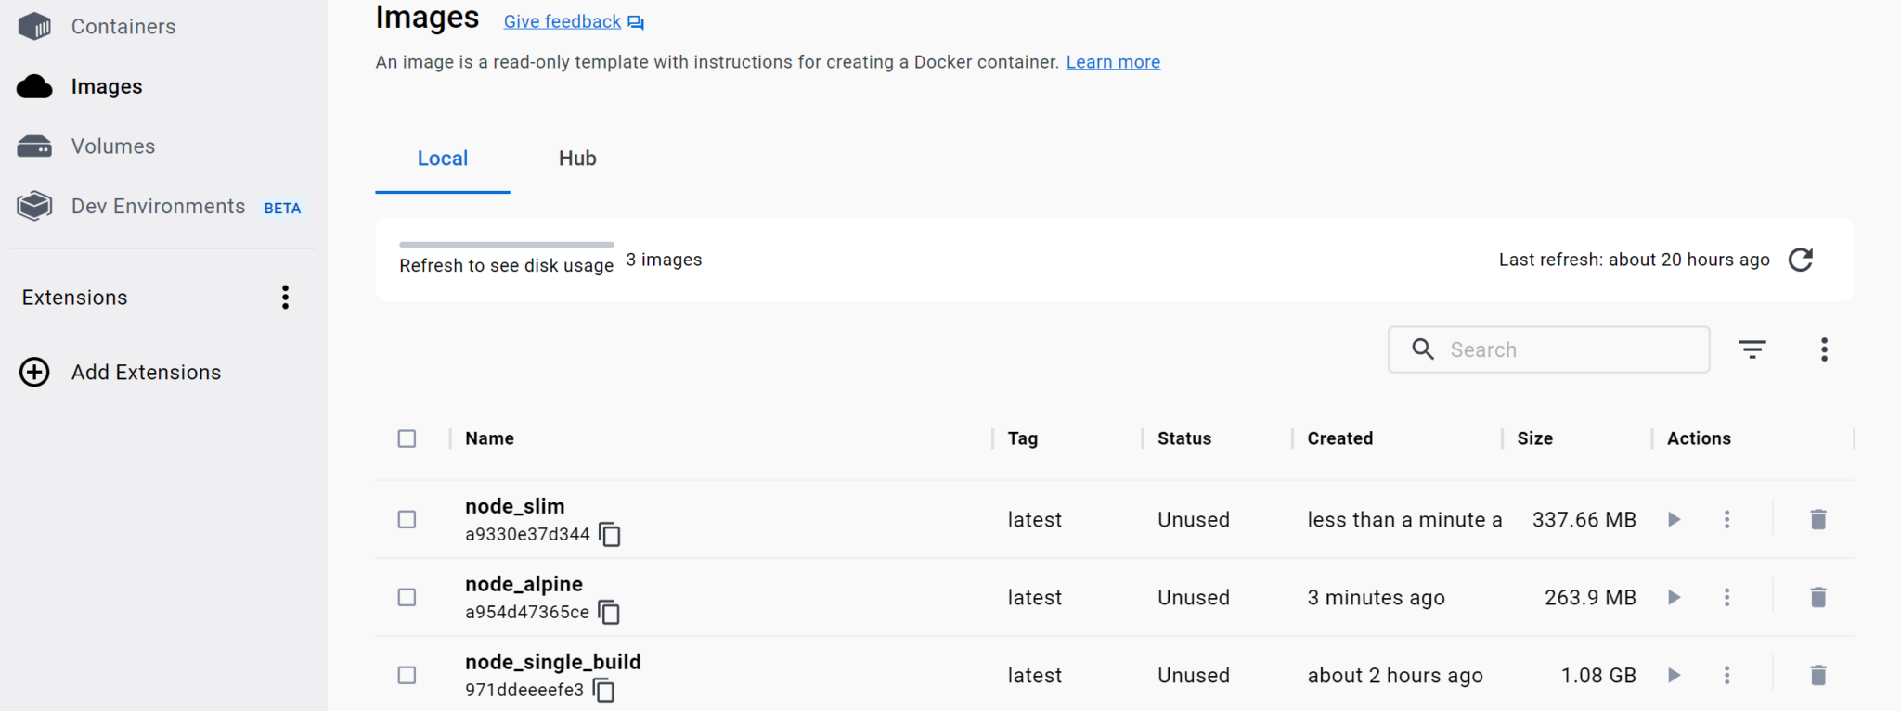Select the Local tab
The height and width of the screenshot is (711, 1901).
pyautogui.click(x=442, y=159)
